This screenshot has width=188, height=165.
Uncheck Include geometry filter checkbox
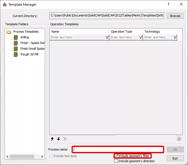[116, 156]
